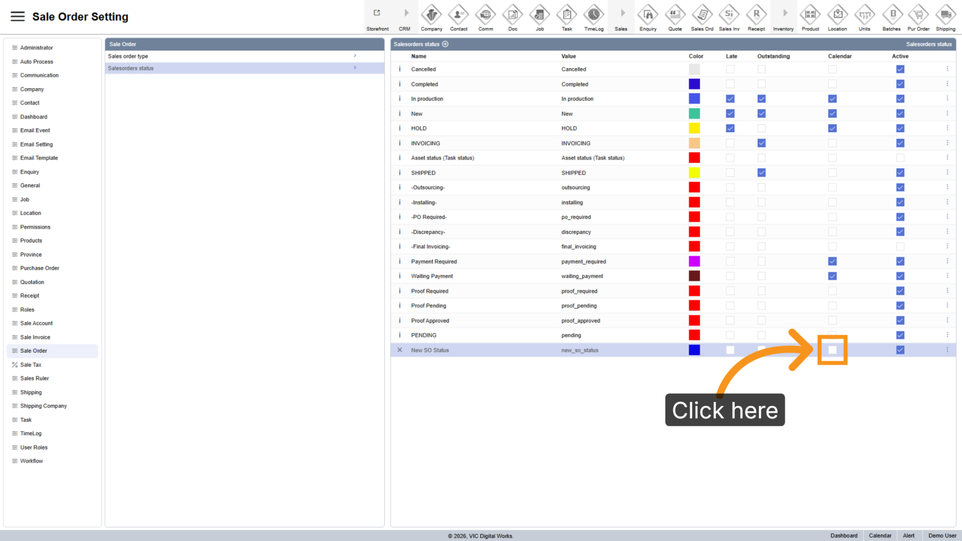This screenshot has height=541, width=962.
Task: Toggle Active checkbox for Asset status row
Action: coord(900,157)
